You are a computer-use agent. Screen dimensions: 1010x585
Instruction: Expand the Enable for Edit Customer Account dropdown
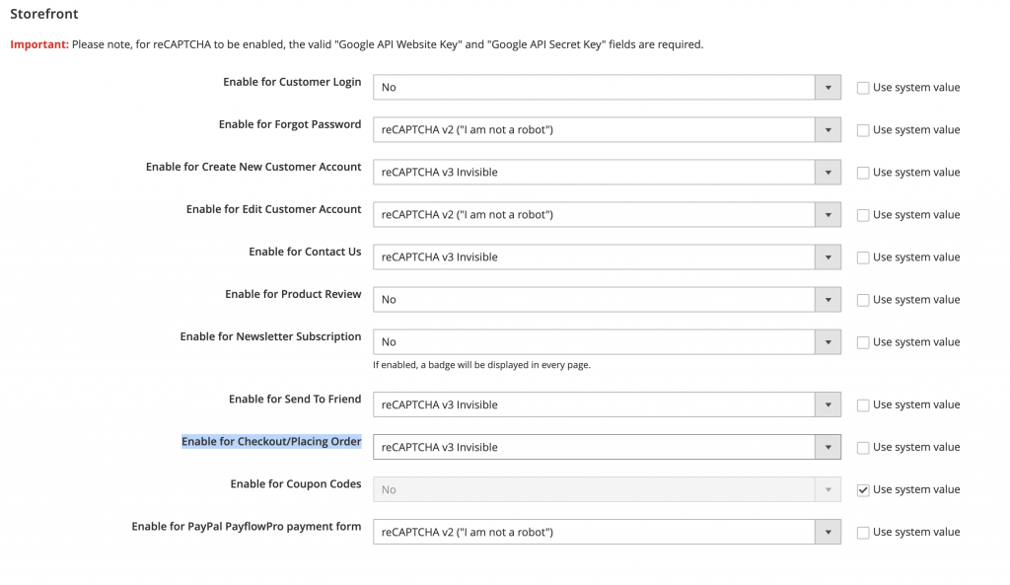click(606, 214)
